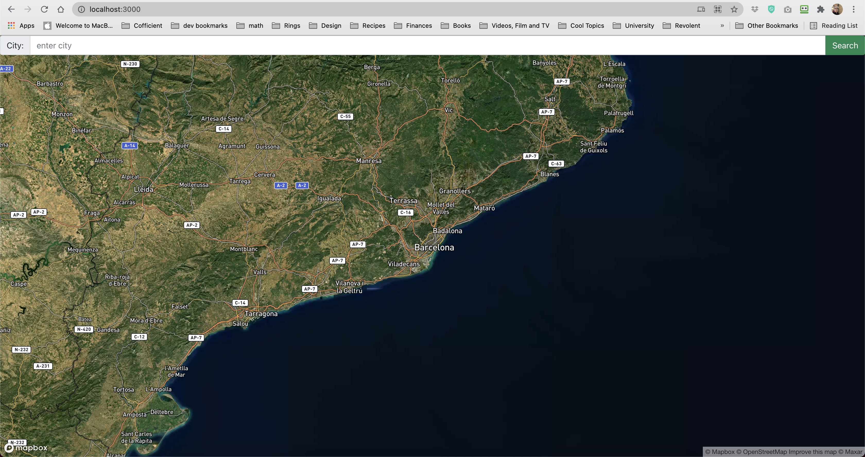Go to the browser Home icon
This screenshot has width=865, height=457.
pyautogui.click(x=61, y=10)
